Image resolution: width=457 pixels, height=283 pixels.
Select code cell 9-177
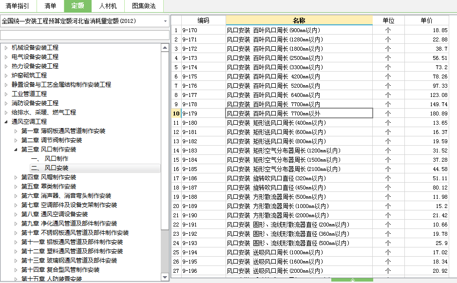pyautogui.click(x=204, y=95)
